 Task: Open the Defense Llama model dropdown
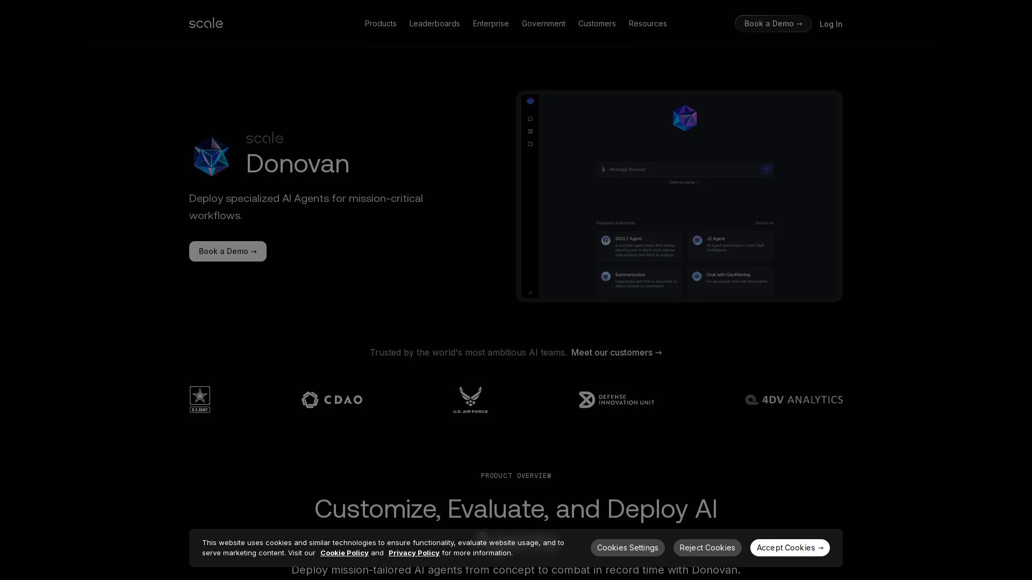[683, 182]
